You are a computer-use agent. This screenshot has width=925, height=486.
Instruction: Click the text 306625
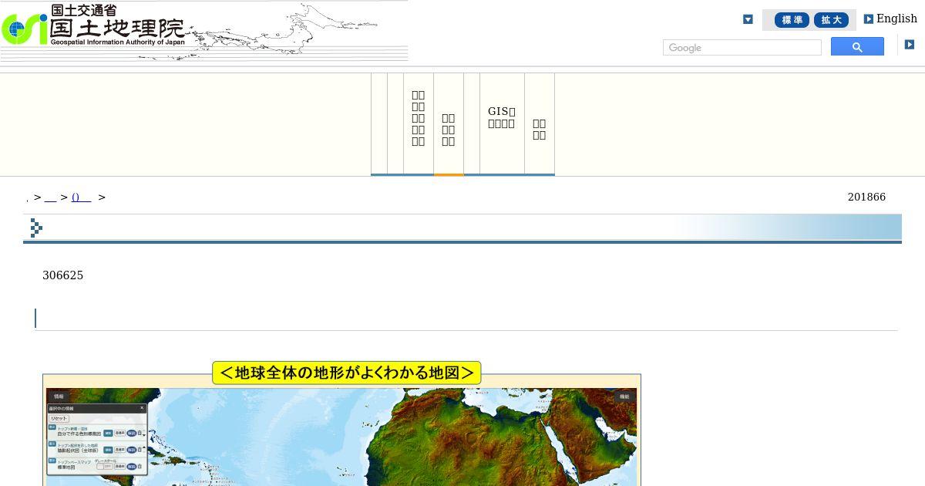click(x=62, y=275)
